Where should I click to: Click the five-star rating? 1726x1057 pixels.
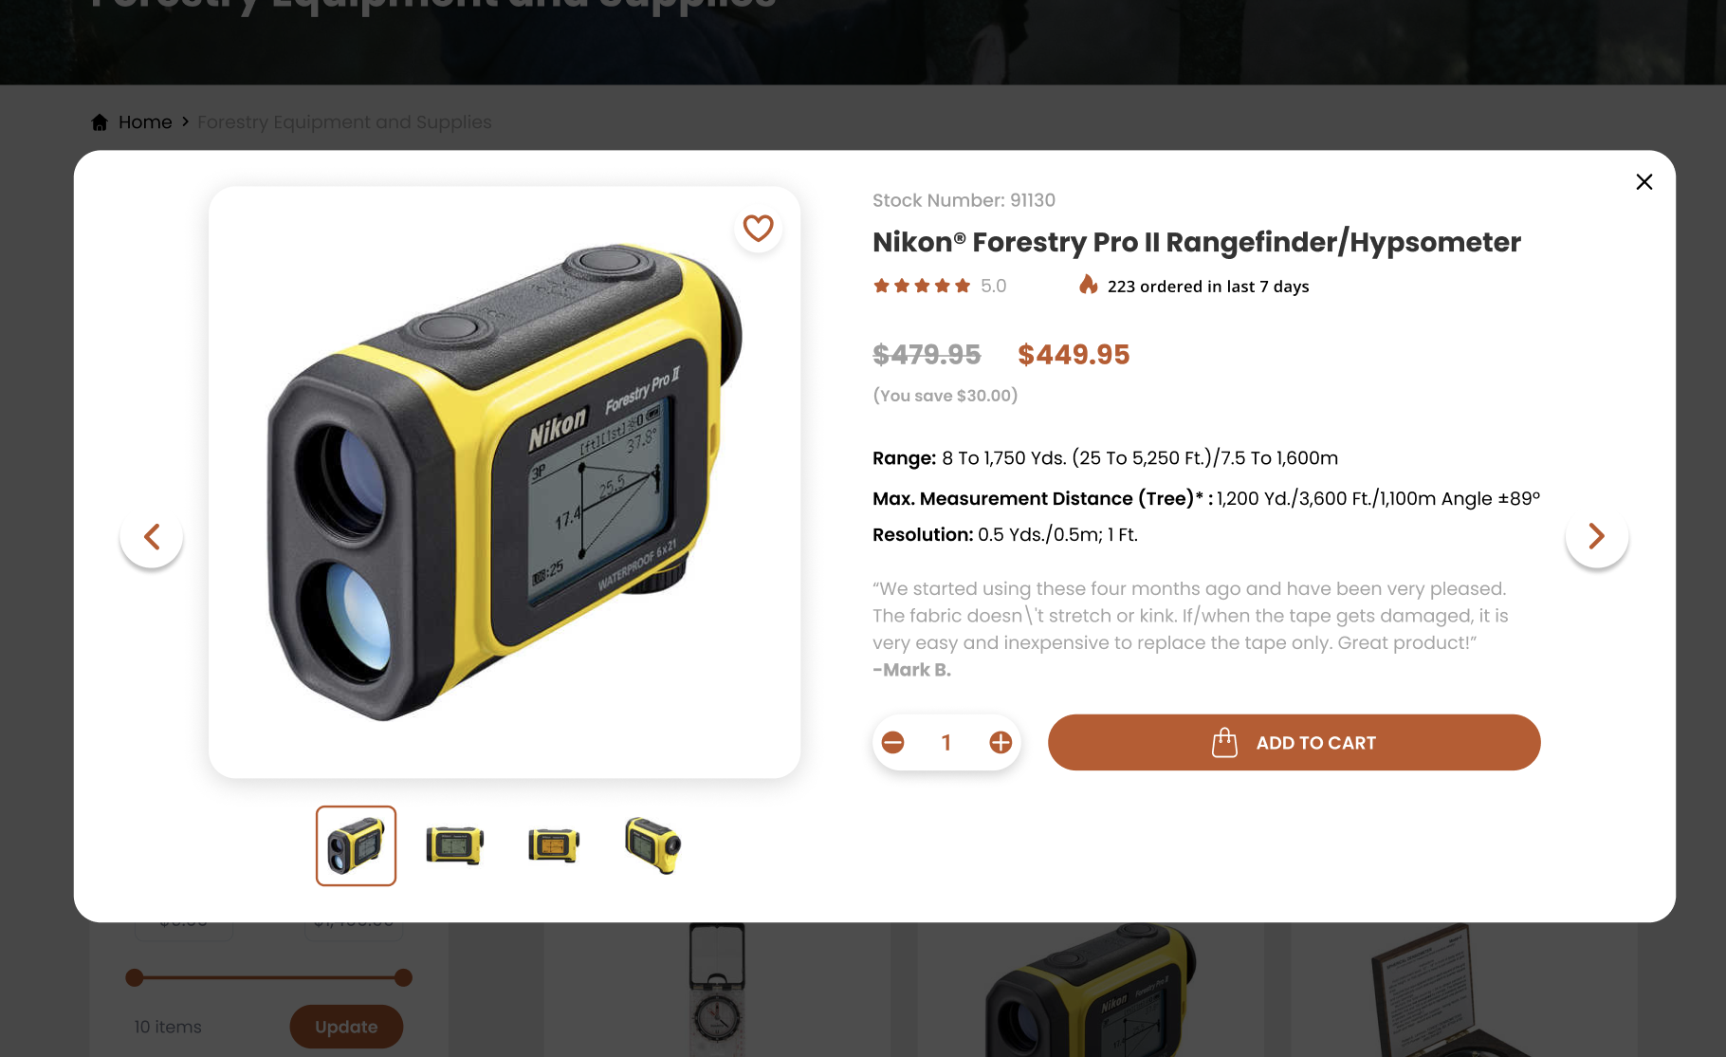tap(922, 287)
